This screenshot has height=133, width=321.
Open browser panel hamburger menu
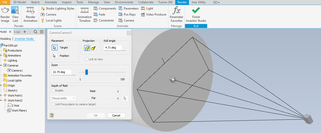pyautogui.click(x=42, y=32)
